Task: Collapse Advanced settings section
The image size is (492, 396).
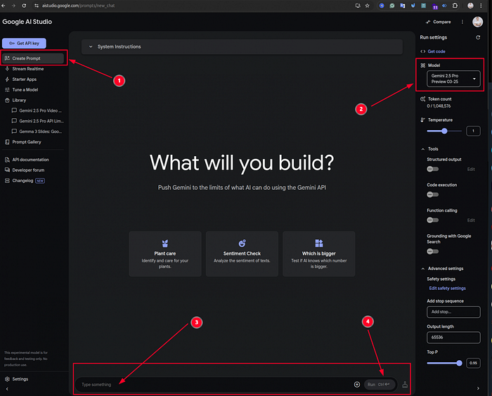Action: pos(423,269)
